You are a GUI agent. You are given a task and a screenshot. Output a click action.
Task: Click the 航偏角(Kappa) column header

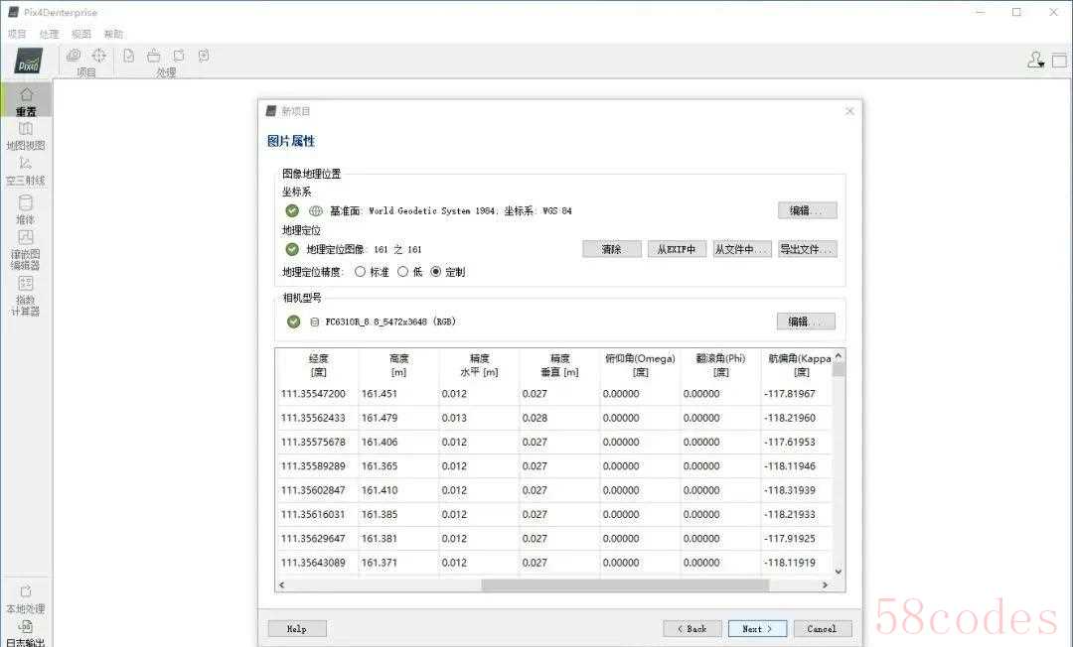click(797, 365)
